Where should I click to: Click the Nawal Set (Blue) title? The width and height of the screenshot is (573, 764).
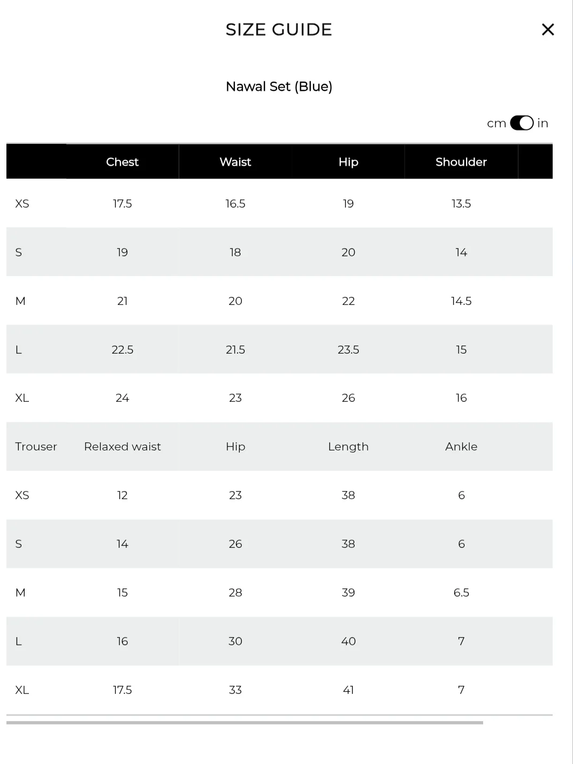[x=279, y=87]
